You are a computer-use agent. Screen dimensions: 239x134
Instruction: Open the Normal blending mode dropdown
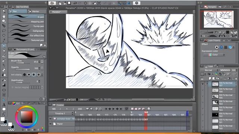(x=209, y=70)
